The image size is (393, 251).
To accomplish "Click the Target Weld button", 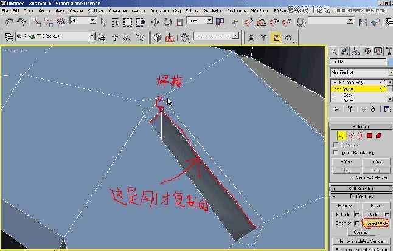I will point(376,223).
